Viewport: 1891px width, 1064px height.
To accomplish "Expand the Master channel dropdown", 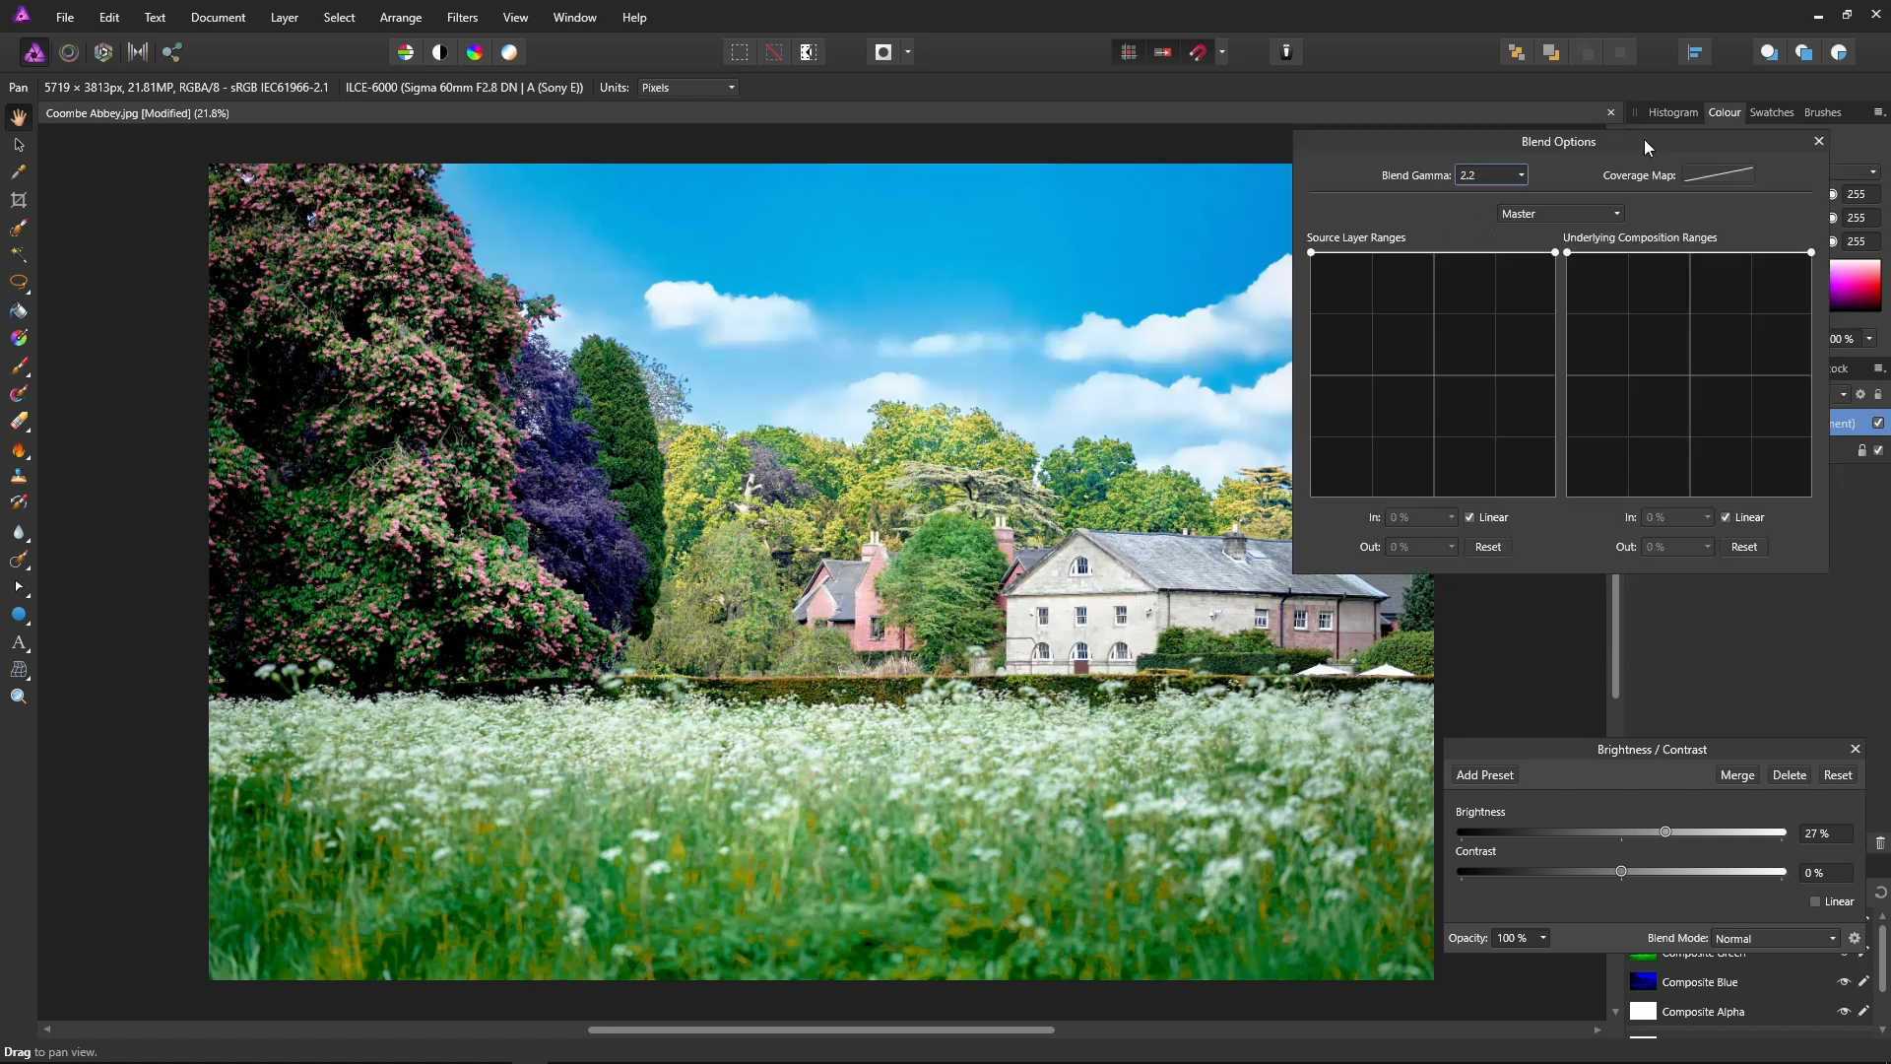I will [1561, 214].
